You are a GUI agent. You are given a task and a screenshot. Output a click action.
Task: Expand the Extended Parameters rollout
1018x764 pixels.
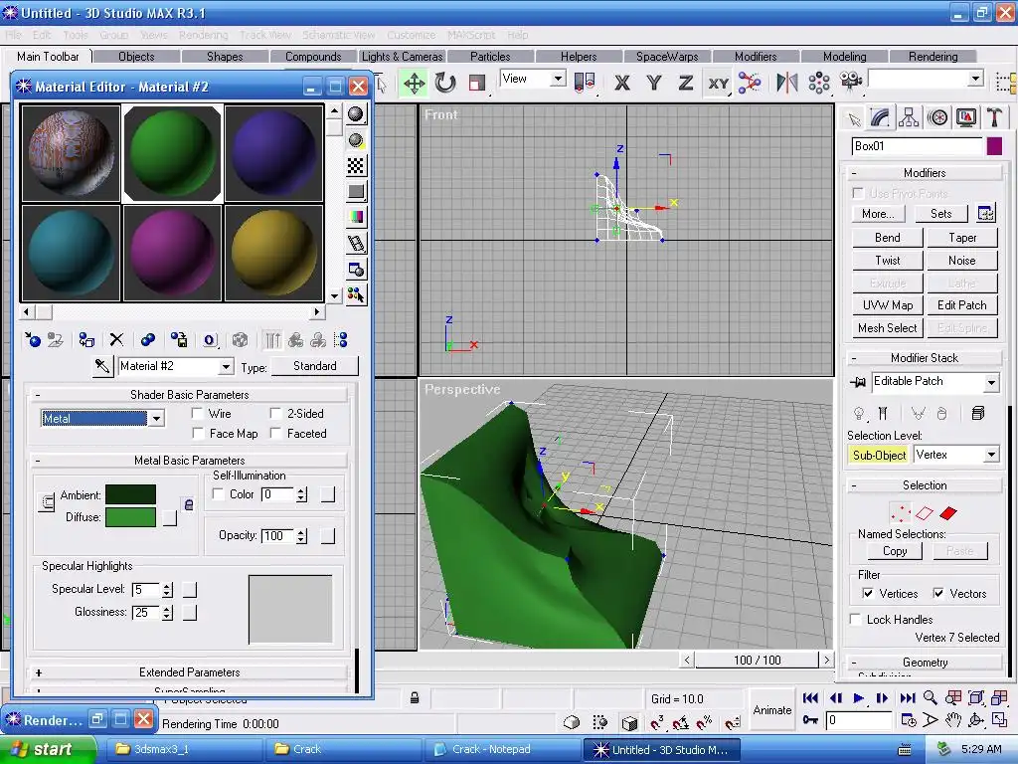tap(189, 672)
